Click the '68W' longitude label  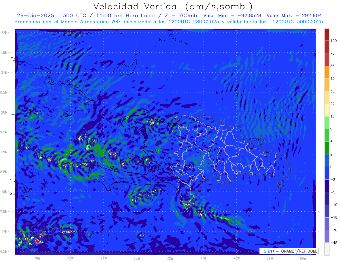coord(303,258)
